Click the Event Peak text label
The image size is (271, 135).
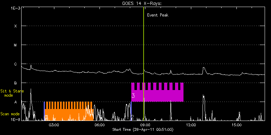158,15
